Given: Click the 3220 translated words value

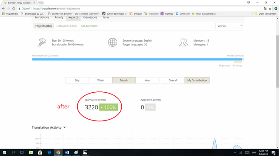Looking at the screenshot, I should click(x=91, y=107).
